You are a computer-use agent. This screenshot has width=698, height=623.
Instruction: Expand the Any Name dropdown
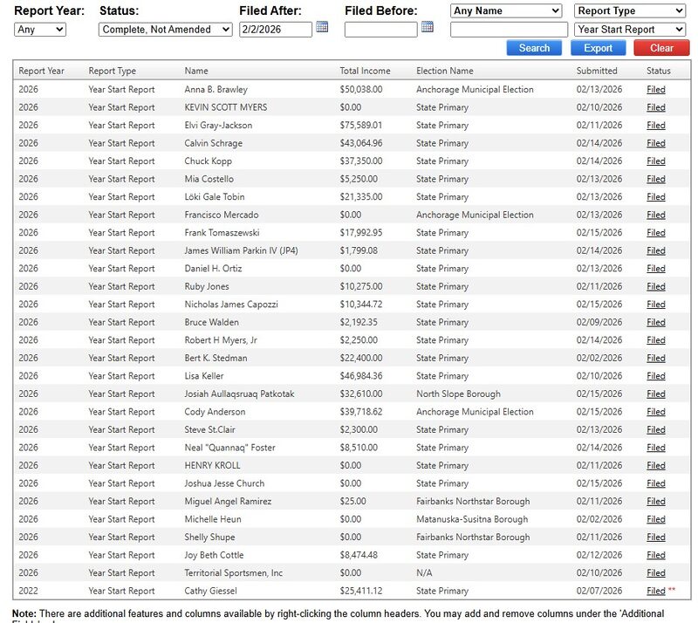coord(506,10)
